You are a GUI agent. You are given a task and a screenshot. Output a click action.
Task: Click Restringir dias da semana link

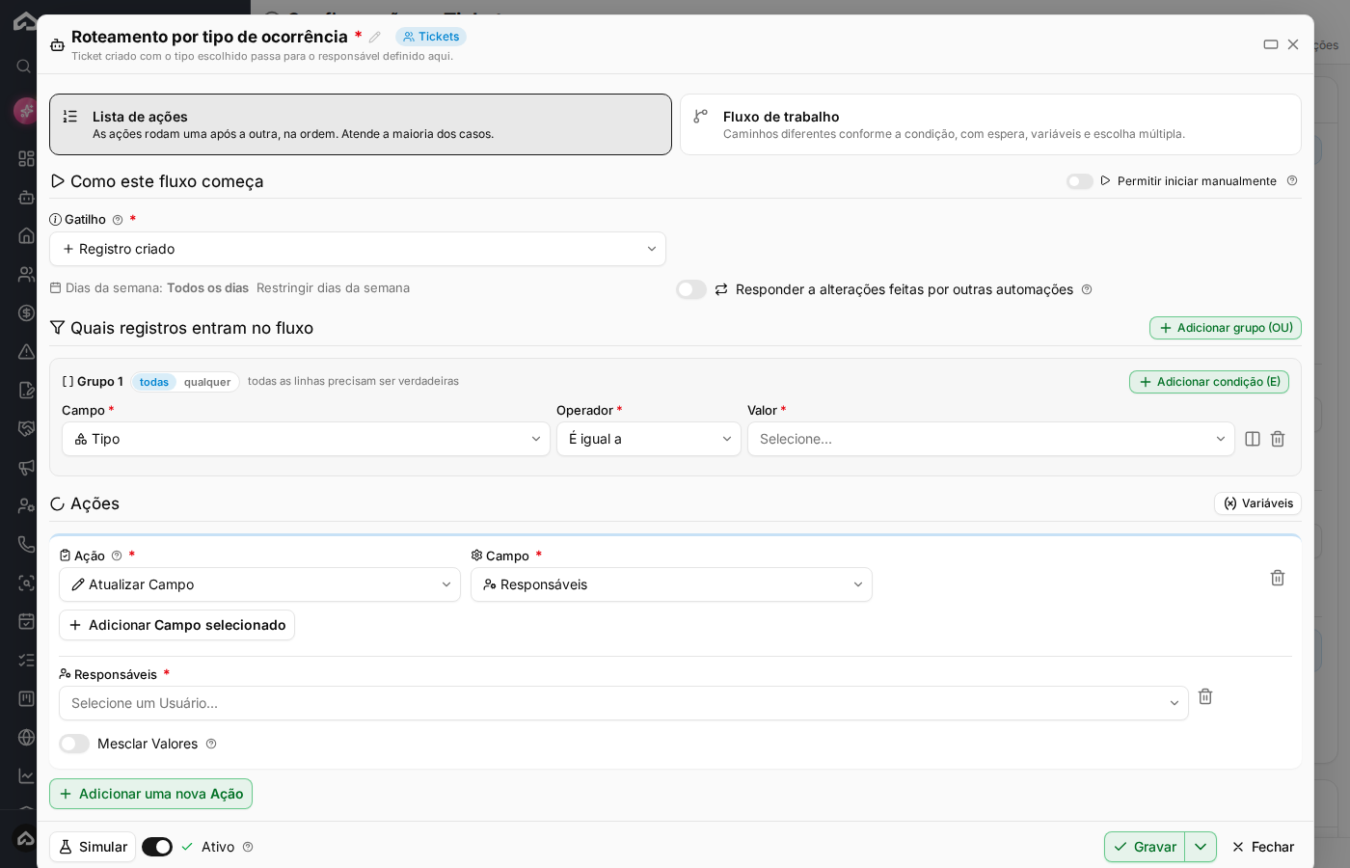333,288
